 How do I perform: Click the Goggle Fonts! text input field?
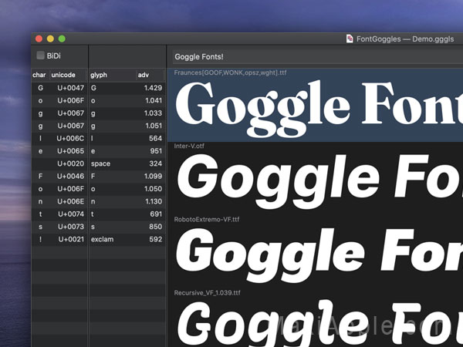pyautogui.click(x=317, y=57)
